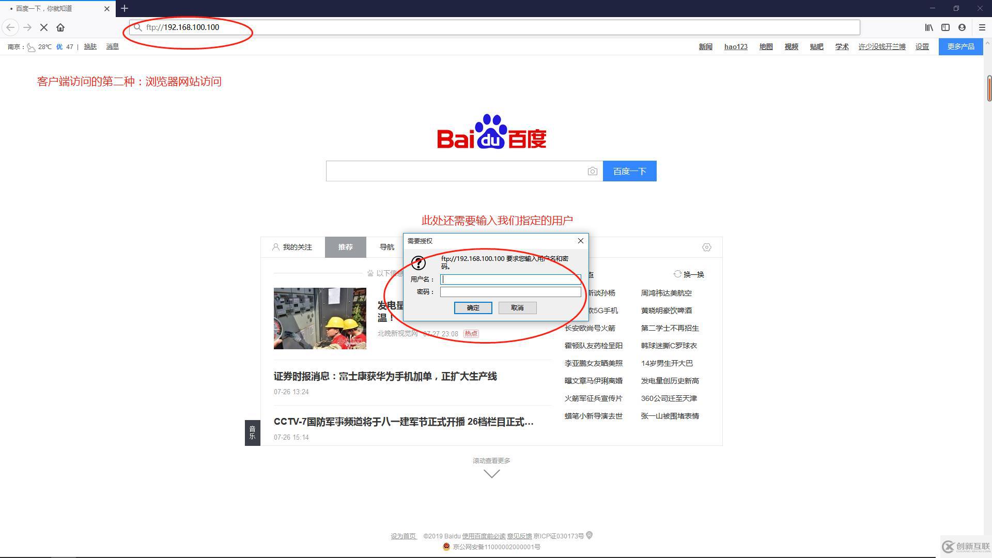Open the Firefox library icon
Screen dimensions: 992x558
coord(929,27)
